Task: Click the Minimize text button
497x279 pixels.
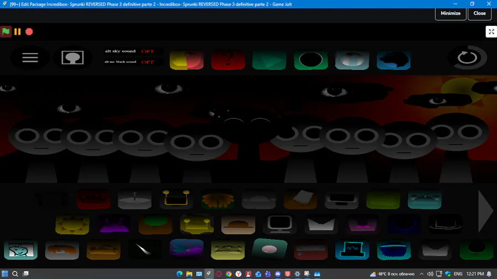Action: click(x=451, y=14)
